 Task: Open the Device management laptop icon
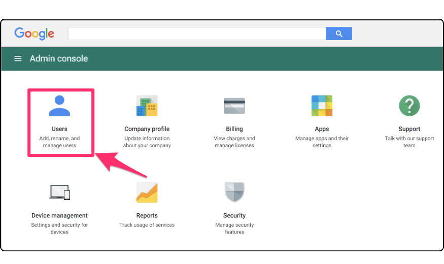pyautogui.click(x=59, y=192)
